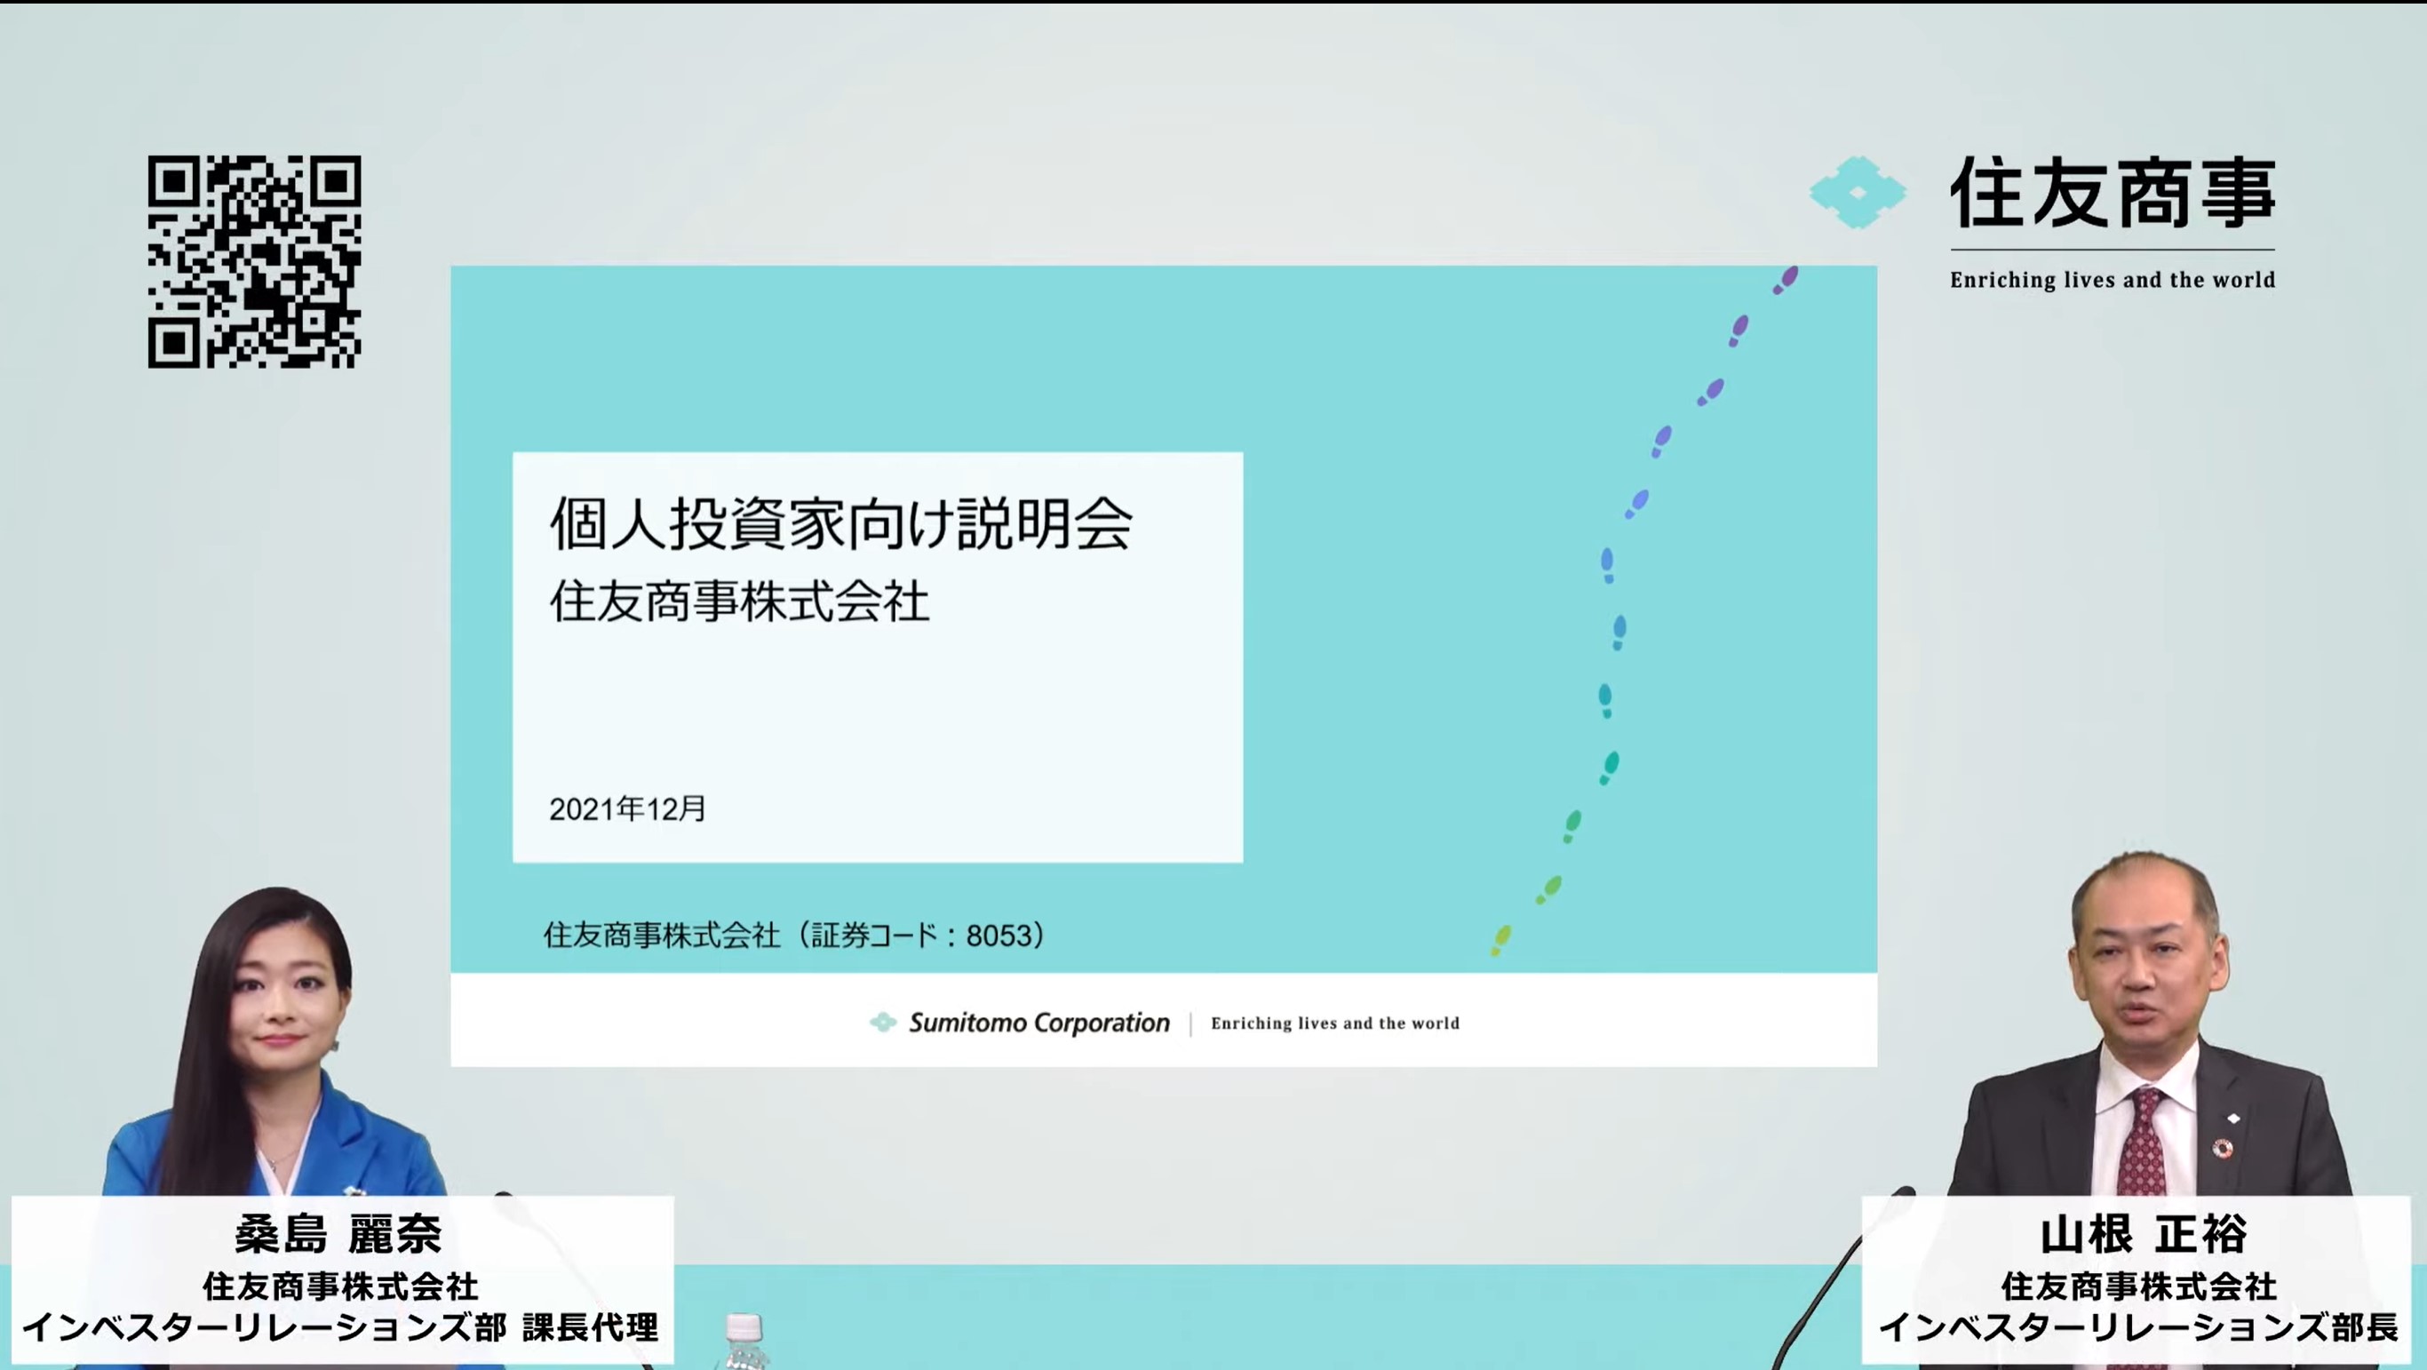Image resolution: width=2427 pixels, height=1370 pixels.
Task: Click the Sumitomo Corporation footer logo text
Action: 1038,1023
